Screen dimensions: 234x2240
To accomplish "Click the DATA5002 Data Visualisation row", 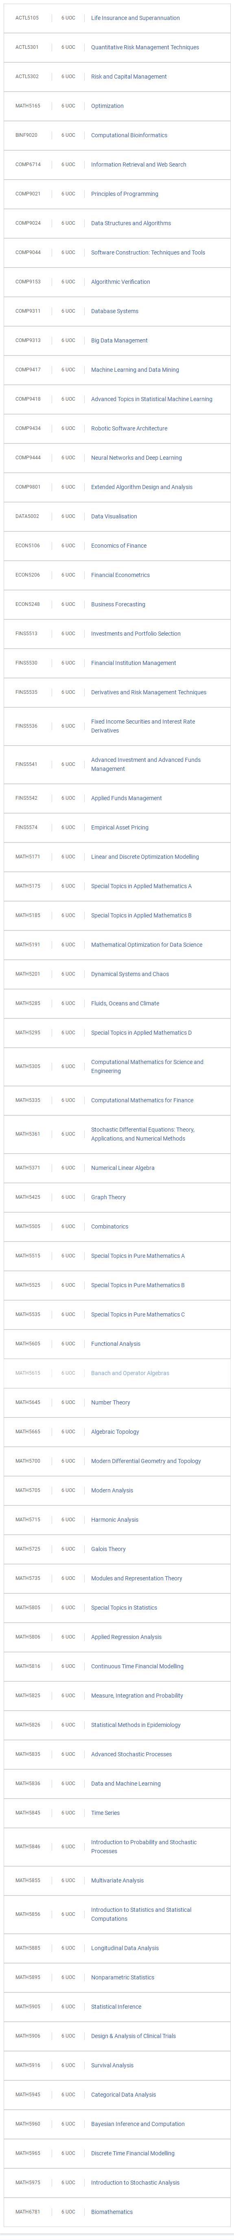I will [116, 516].
